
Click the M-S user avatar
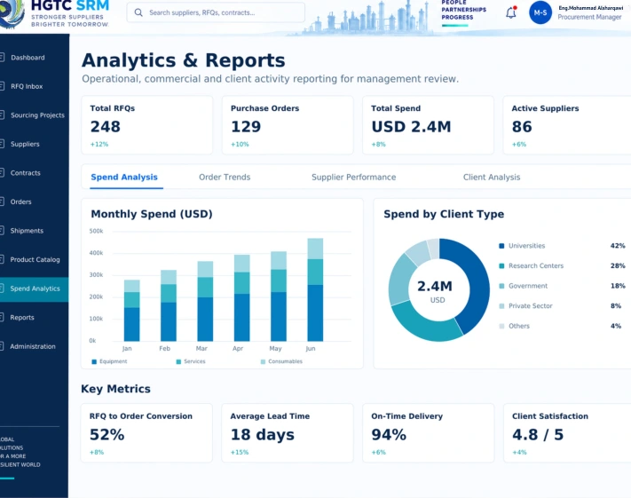[x=540, y=12]
